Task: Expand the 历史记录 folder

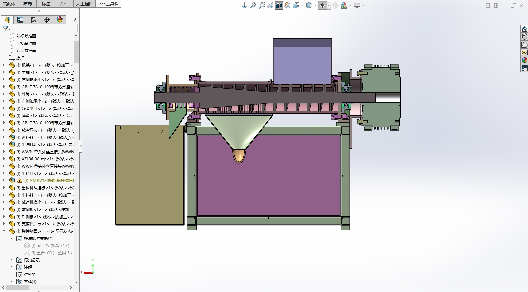Action: point(11,260)
